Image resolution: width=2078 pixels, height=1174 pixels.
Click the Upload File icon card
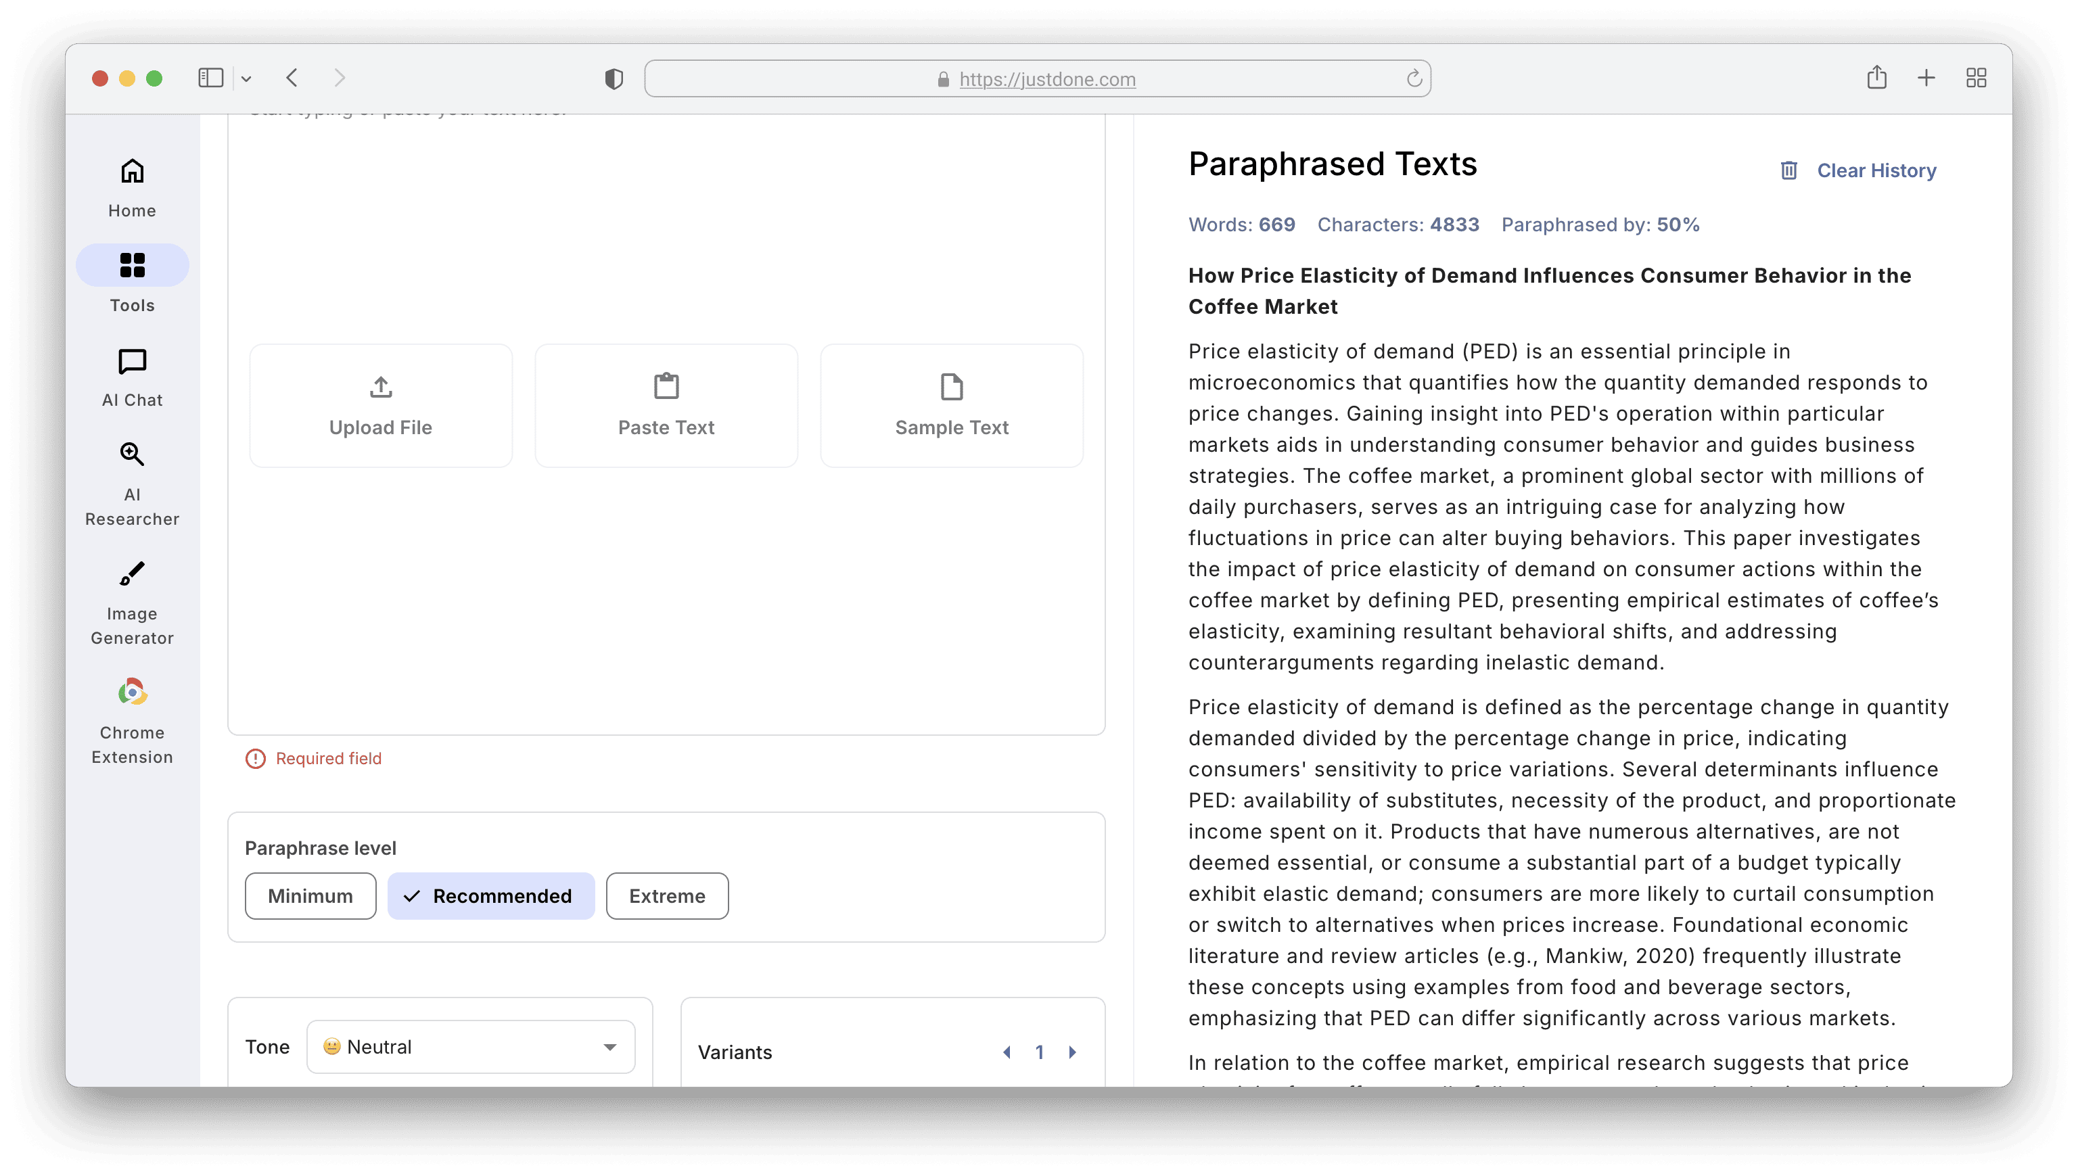(x=381, y=406)
